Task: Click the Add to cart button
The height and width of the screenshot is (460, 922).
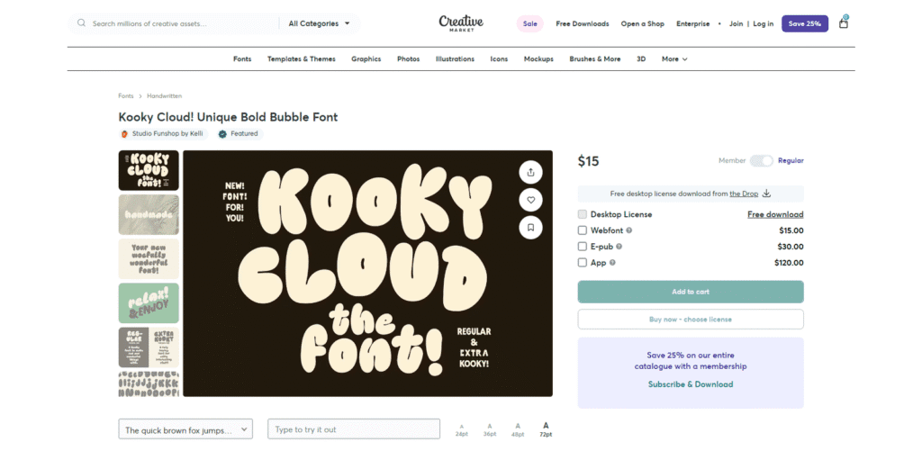Action: coord(691,292)
